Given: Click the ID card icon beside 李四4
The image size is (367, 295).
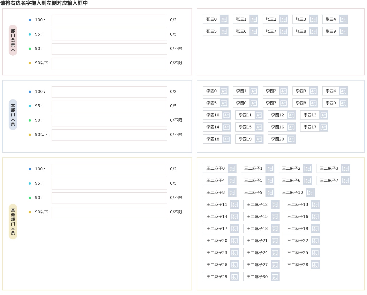Looking at the screenshot, I should 343,91.
